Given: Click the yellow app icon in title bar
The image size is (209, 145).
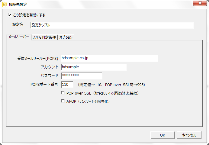Looking at the screenshot, I should point(5,5).
